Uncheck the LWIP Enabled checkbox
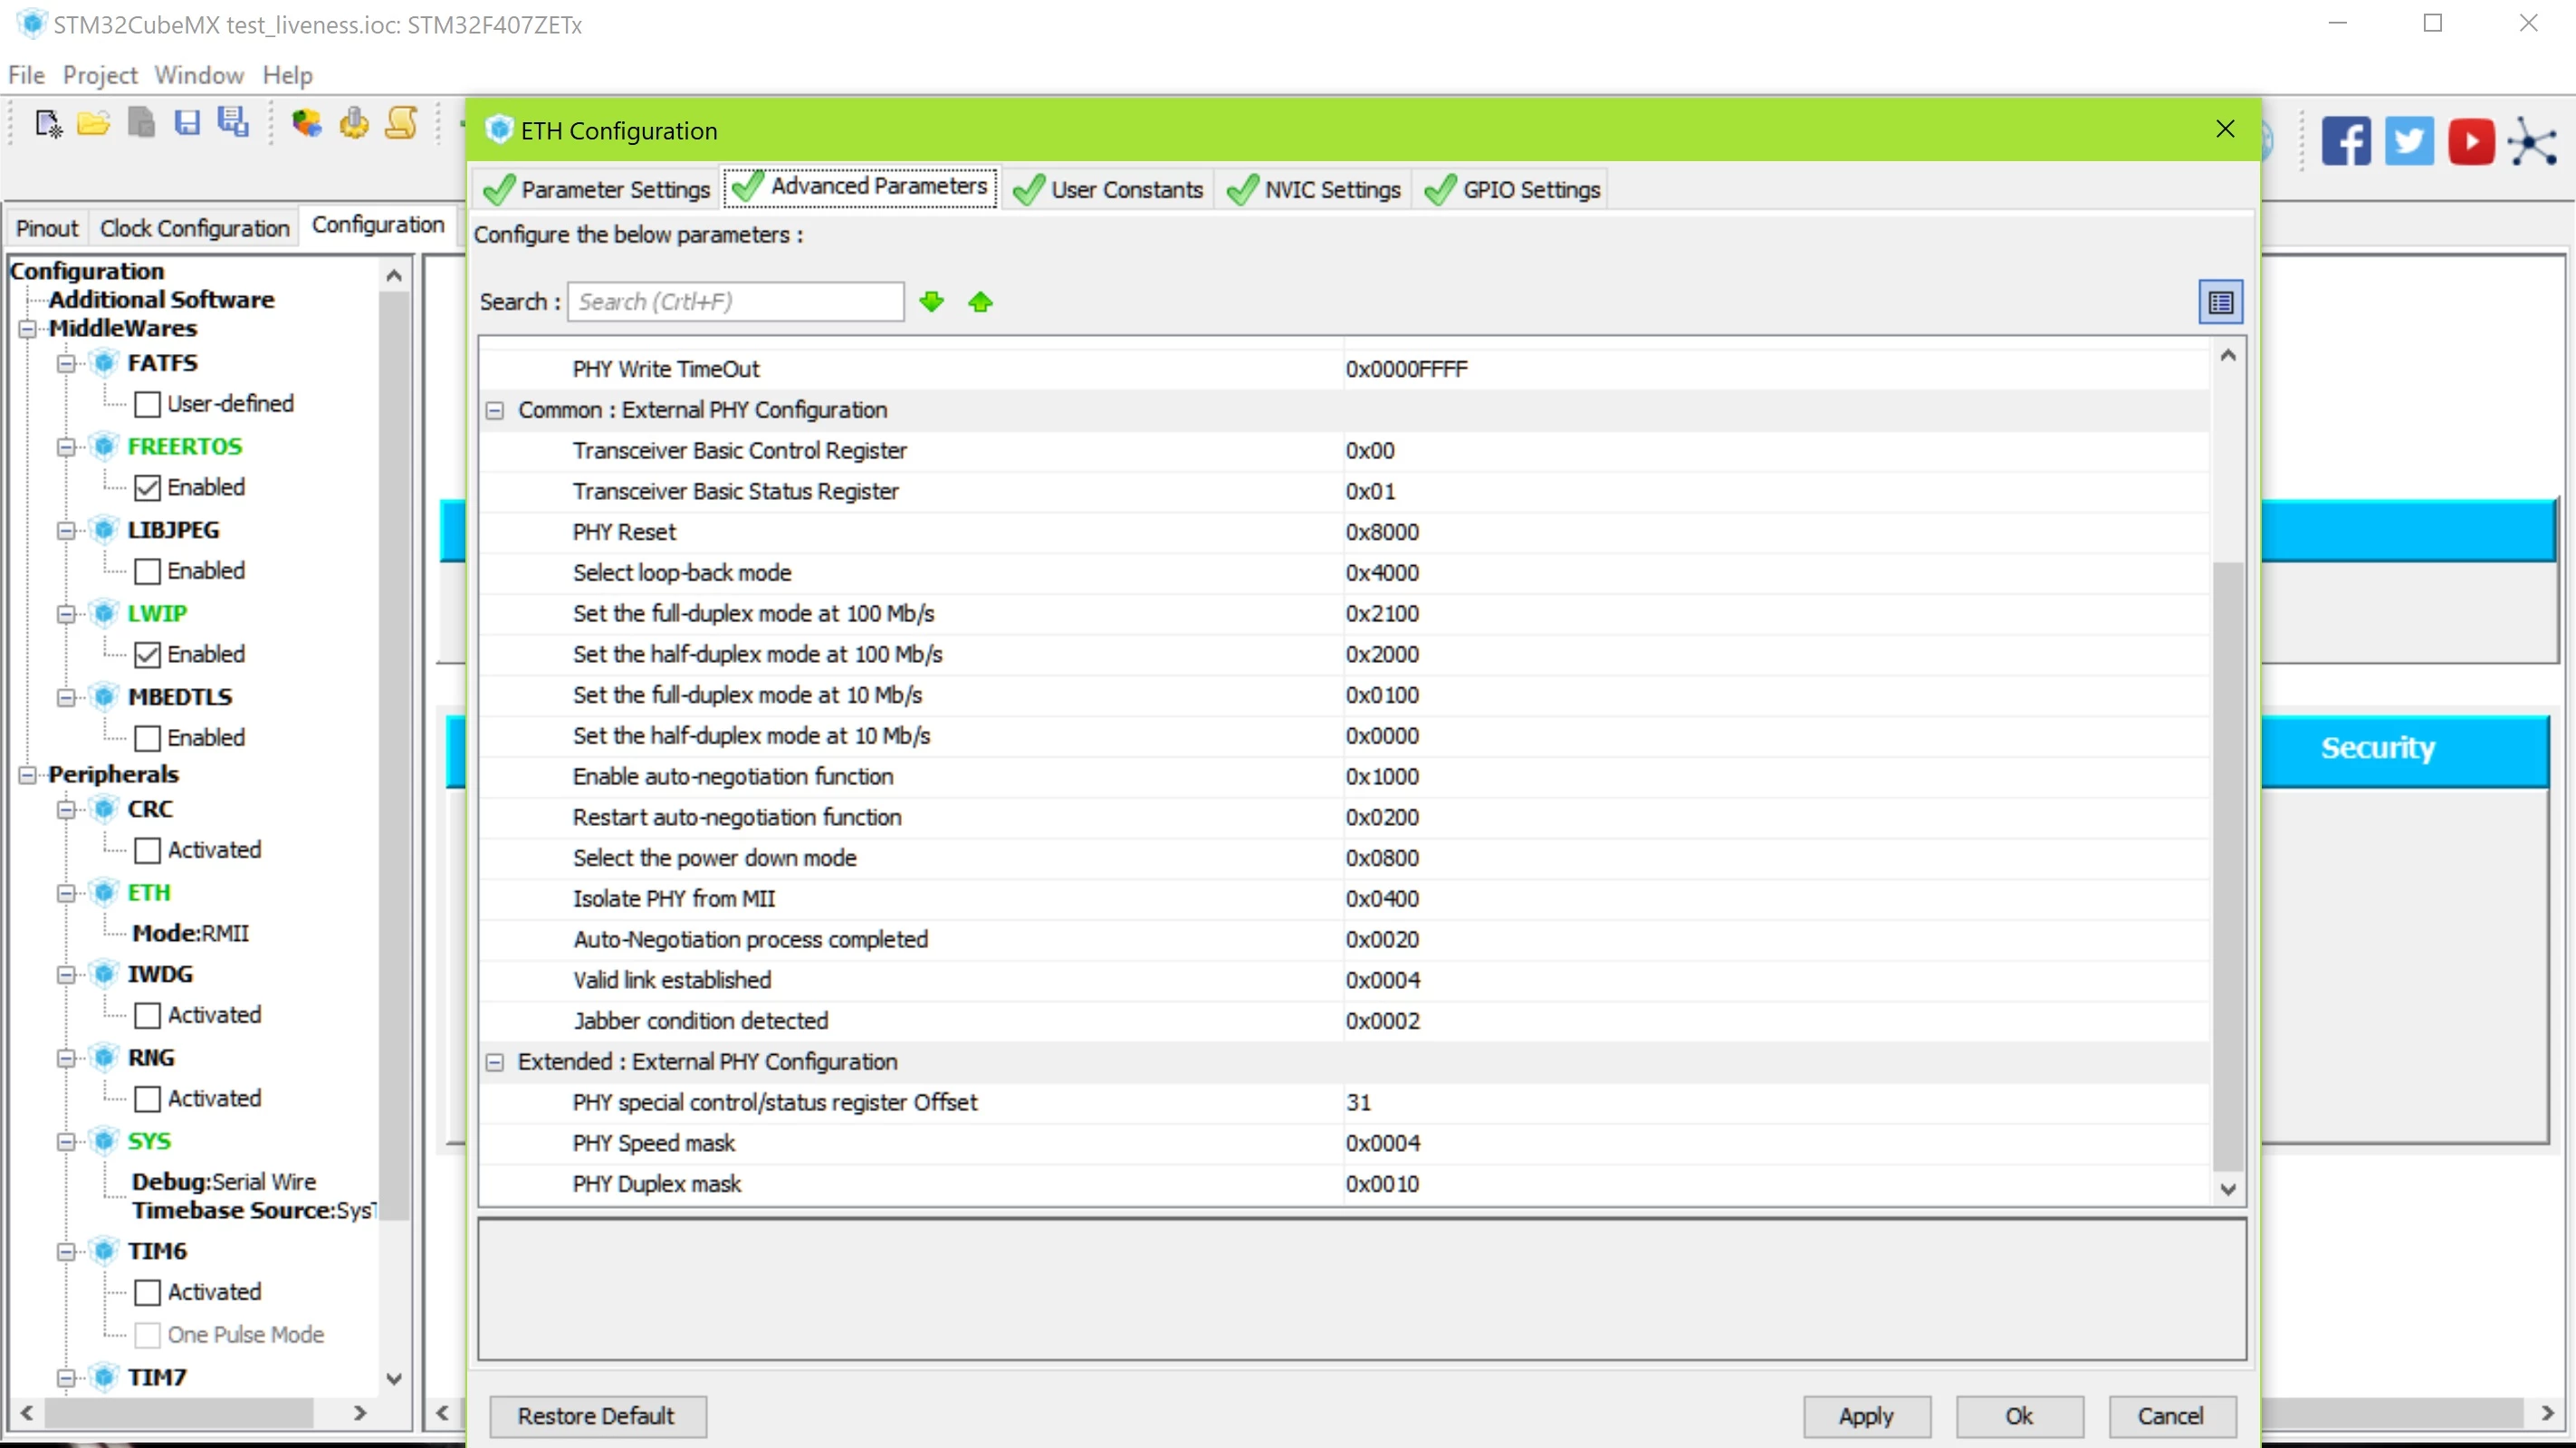Viewport: 2576px width, 1448px height. 147,655
